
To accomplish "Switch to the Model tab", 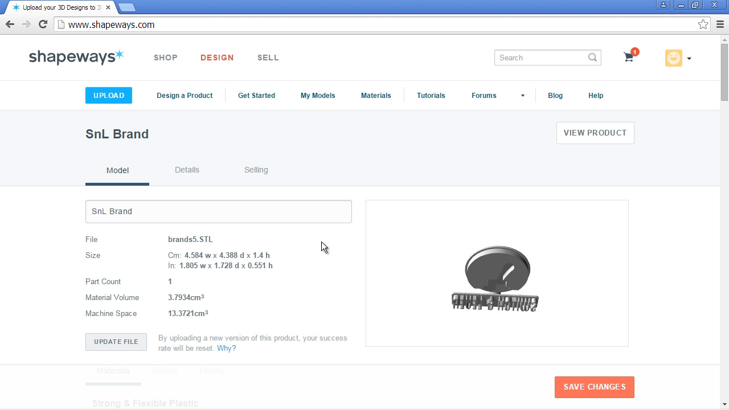I will point(117,170).
